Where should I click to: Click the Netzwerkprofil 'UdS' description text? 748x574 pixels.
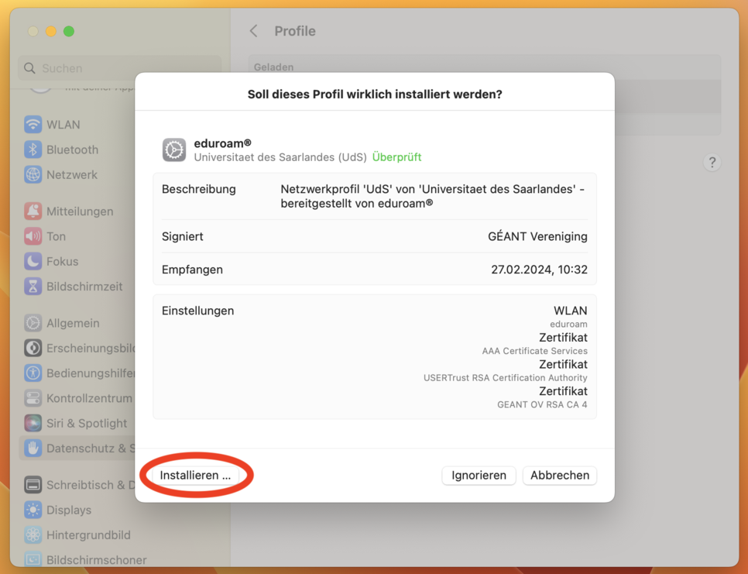(x=432, y=196)
